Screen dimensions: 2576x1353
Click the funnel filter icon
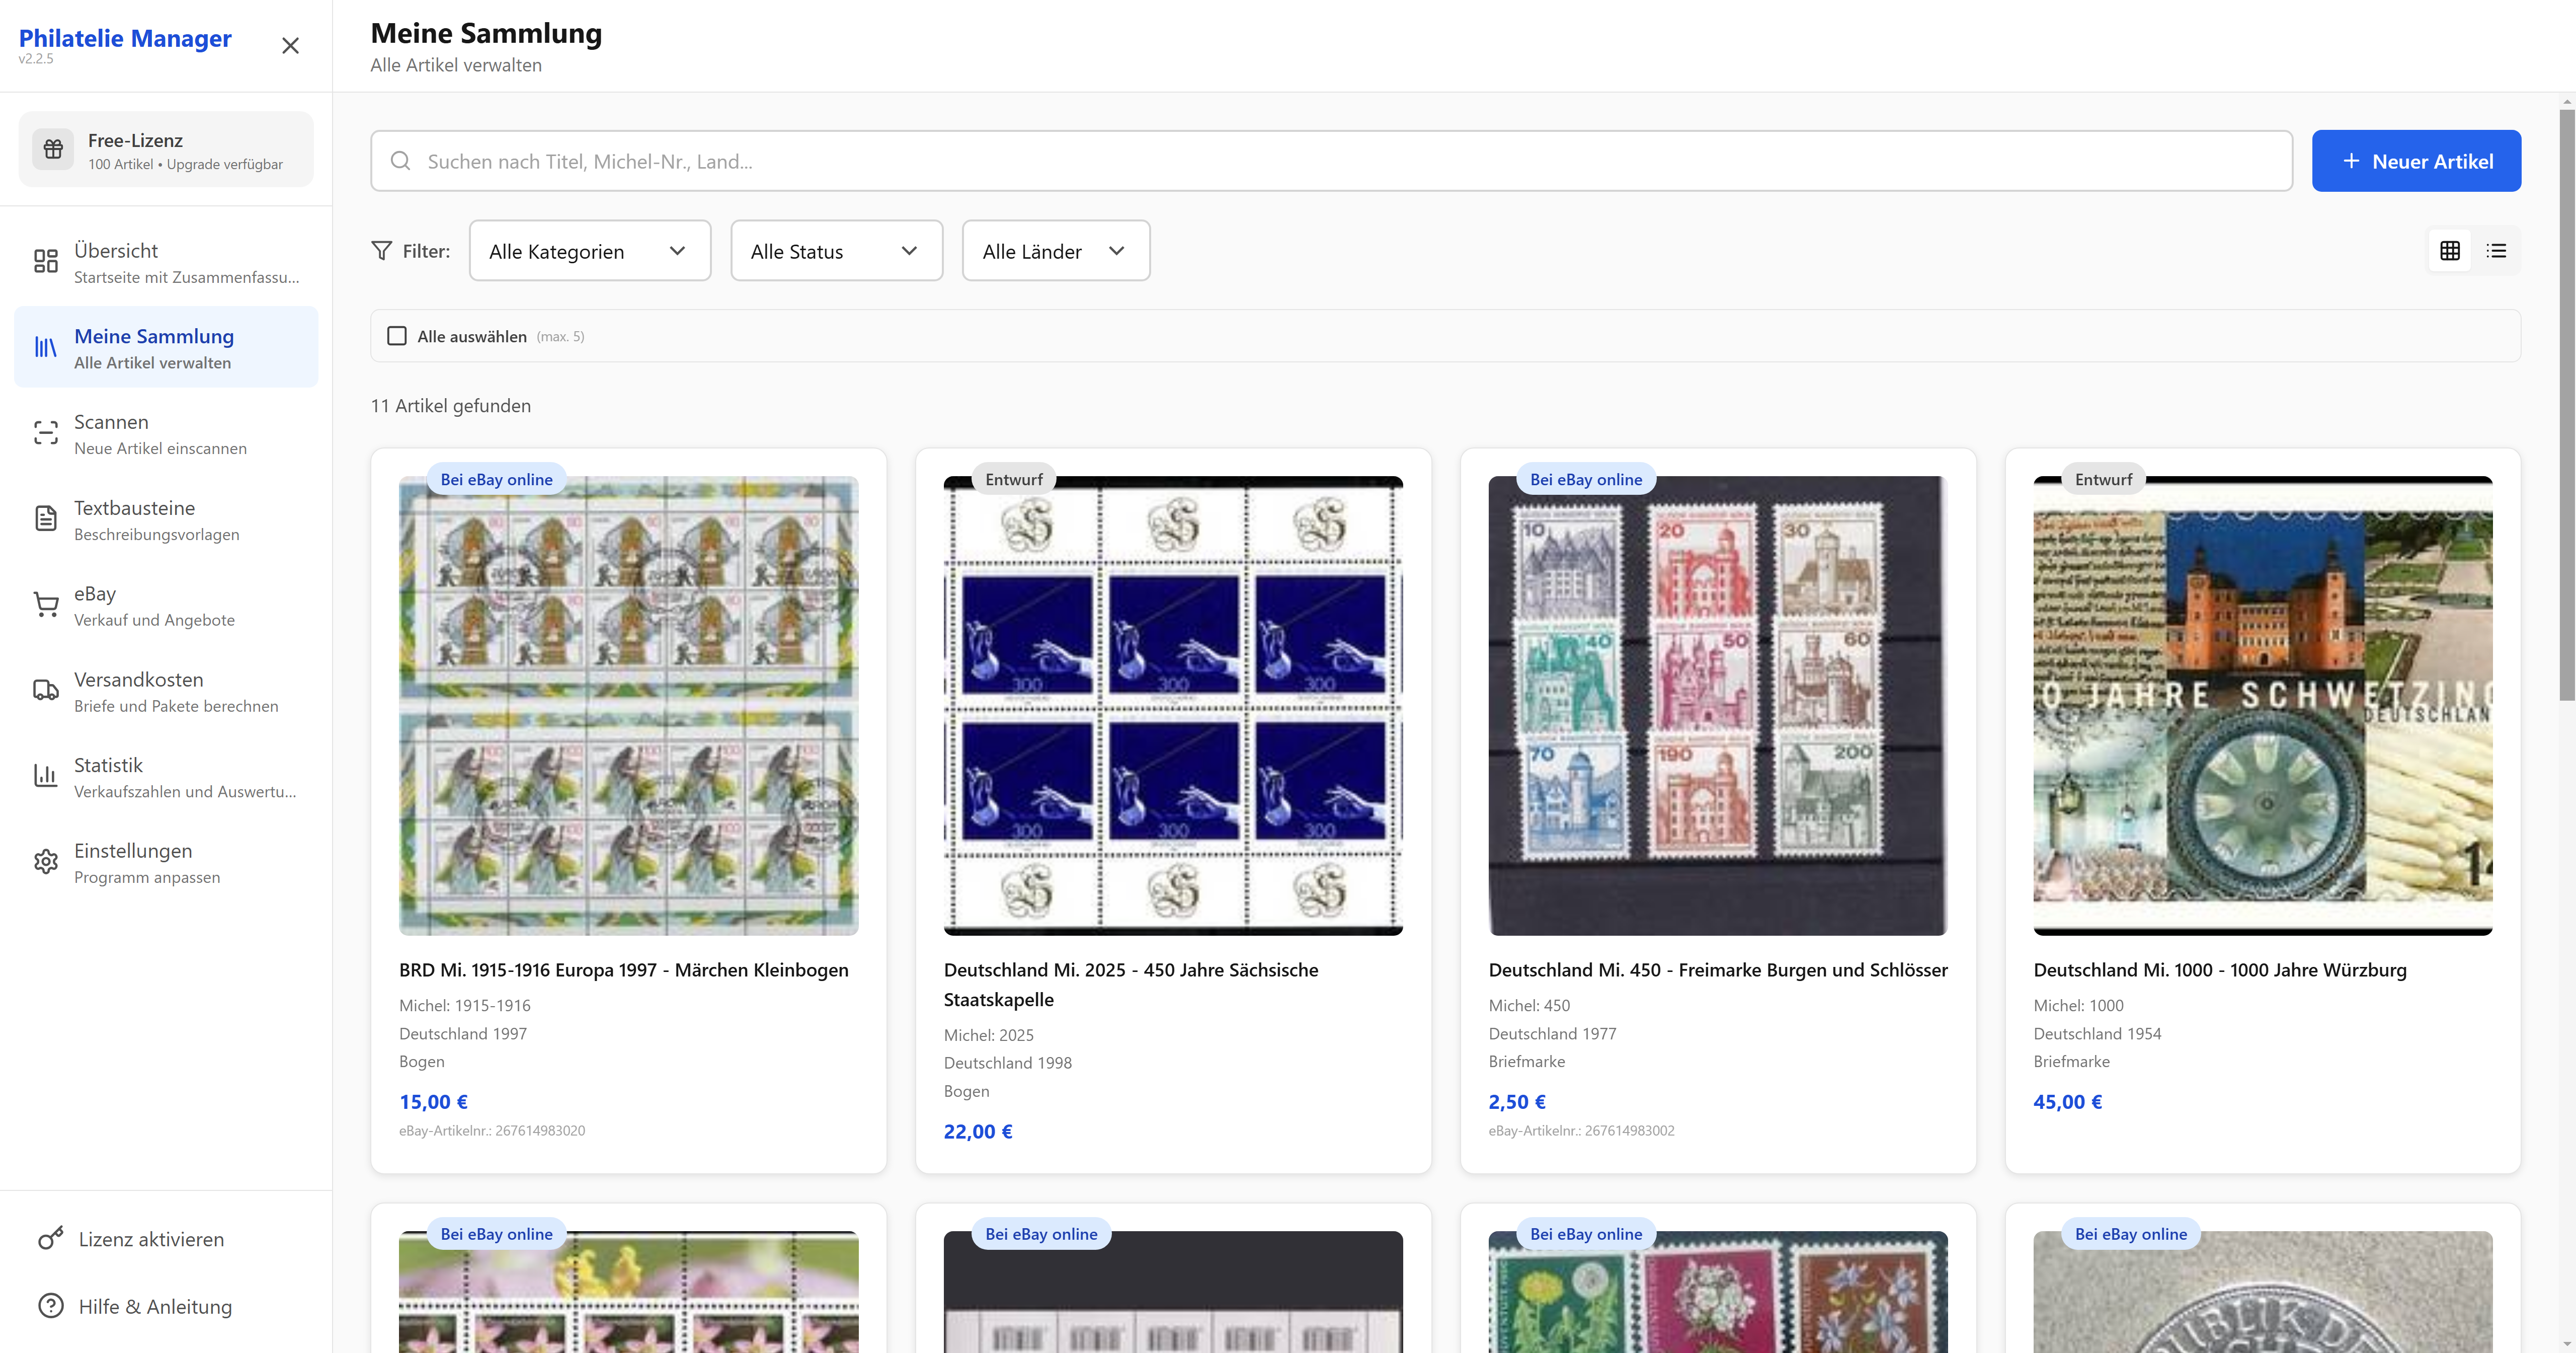[381, 251]
